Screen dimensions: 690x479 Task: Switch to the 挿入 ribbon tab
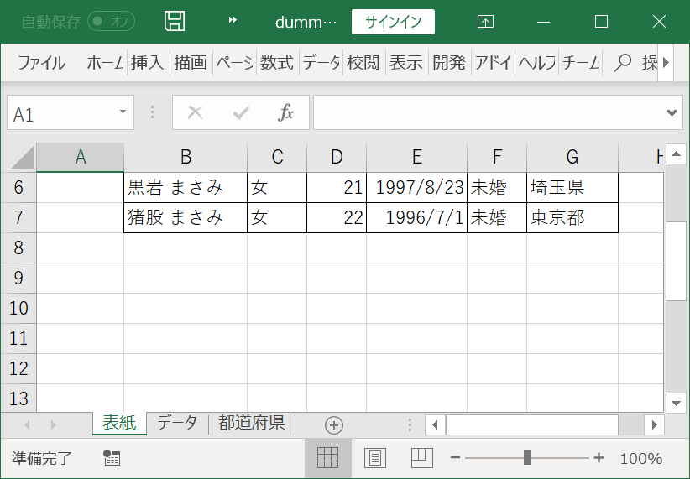(148, 63)
